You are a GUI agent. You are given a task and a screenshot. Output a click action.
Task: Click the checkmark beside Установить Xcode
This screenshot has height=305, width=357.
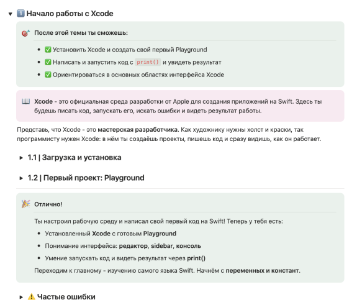pos(48,50)
